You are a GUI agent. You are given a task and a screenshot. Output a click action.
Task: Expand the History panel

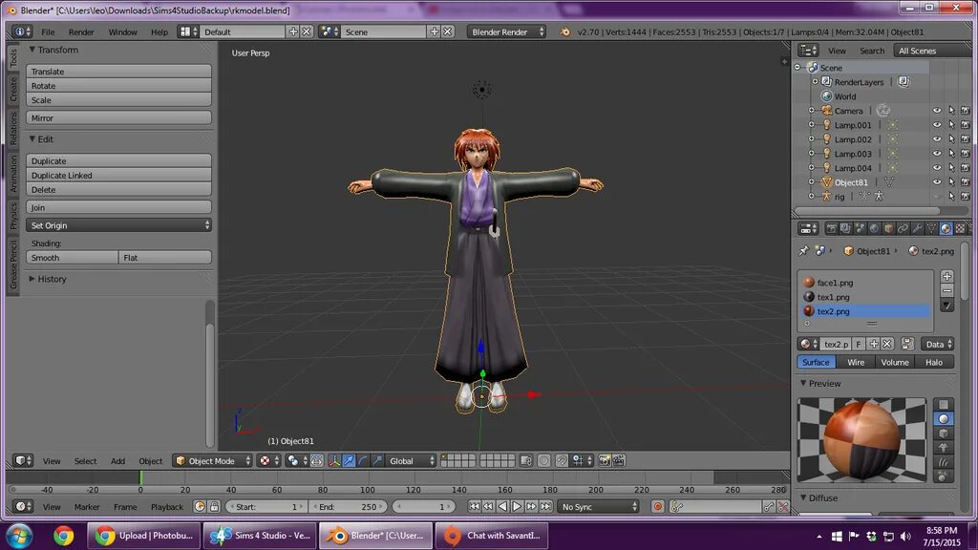click(32, 279)
